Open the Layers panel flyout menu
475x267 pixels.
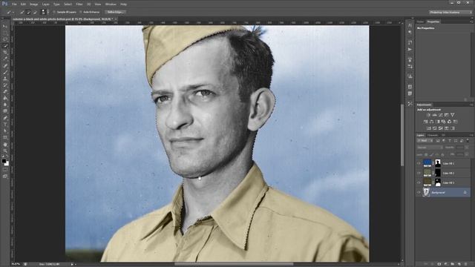tap(471, 135)
